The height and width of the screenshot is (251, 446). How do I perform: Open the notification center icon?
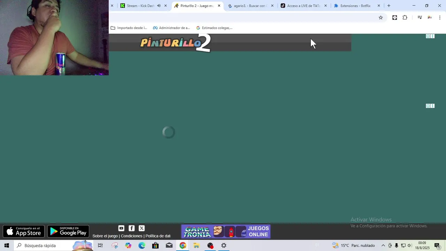pyautogui.click(x=437, y=245)
